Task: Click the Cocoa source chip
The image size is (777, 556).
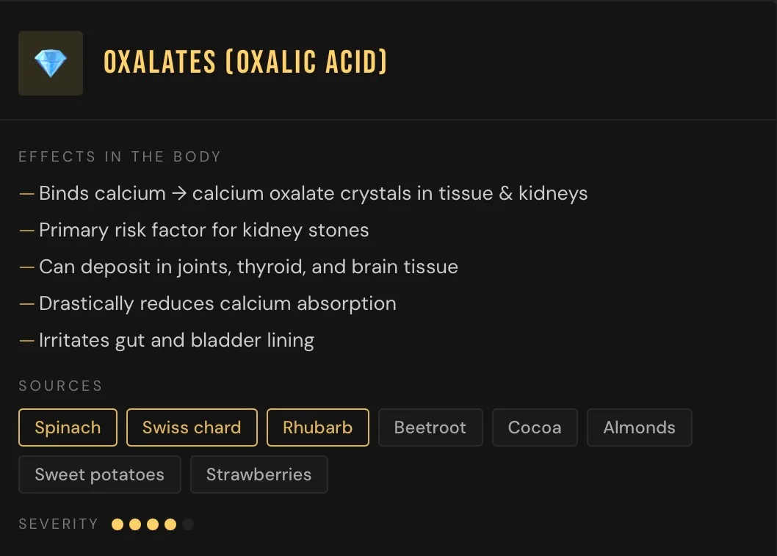Action: tap(535, 427)
